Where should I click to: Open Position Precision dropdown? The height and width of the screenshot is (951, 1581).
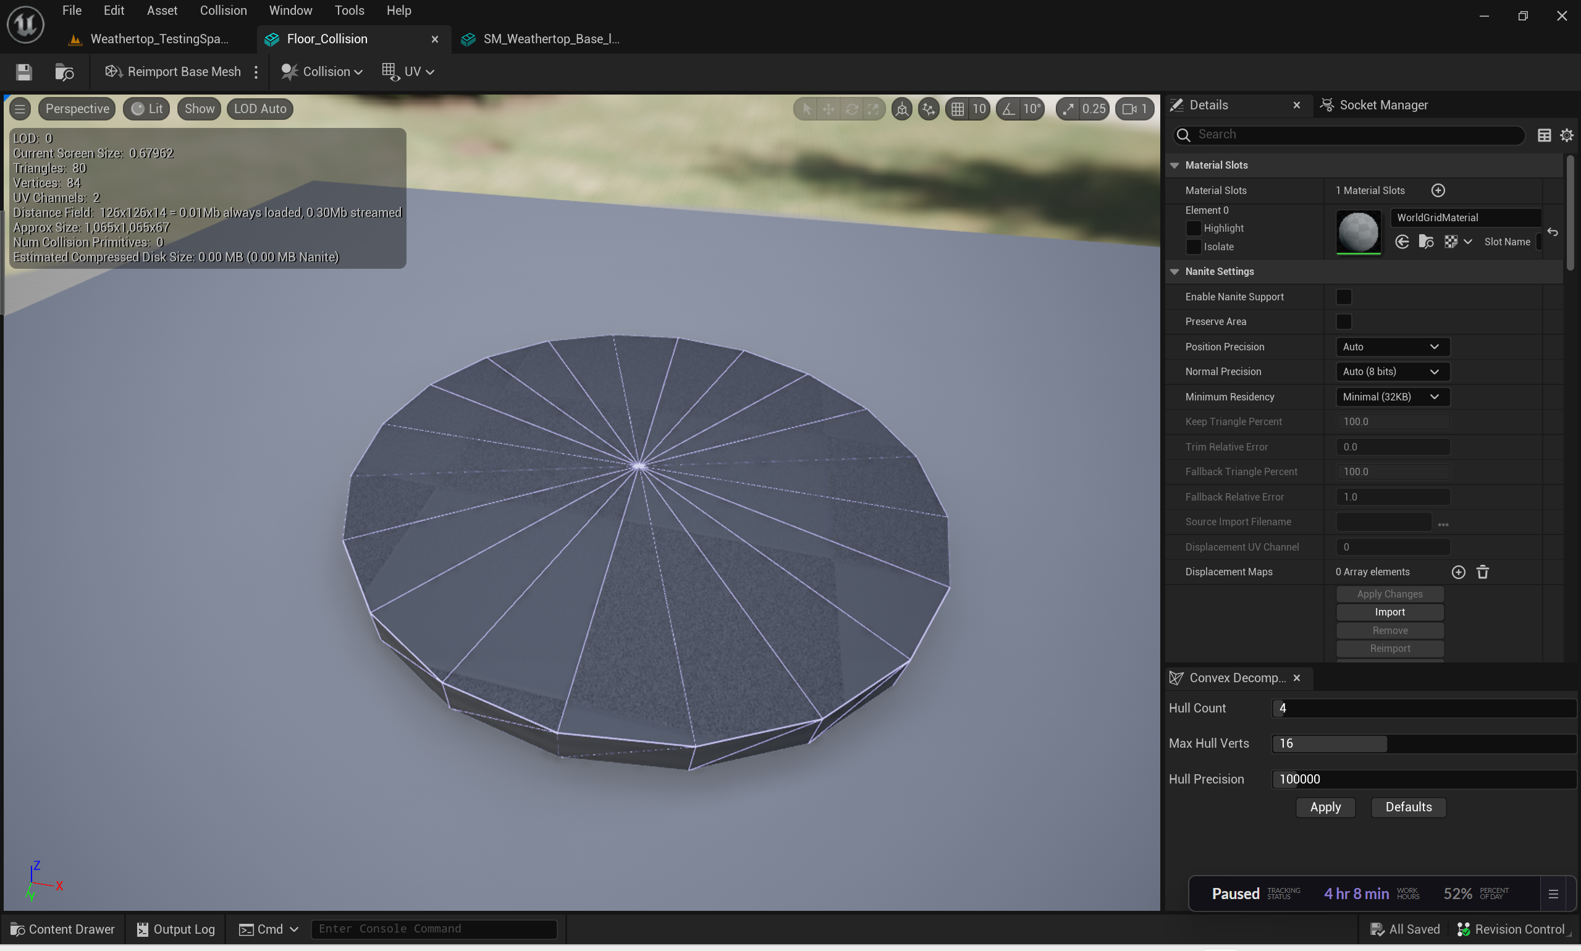(1391, 347)
